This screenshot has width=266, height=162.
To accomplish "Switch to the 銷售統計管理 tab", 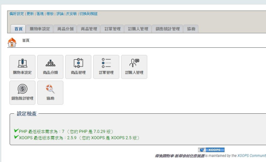I will point(168,29).
